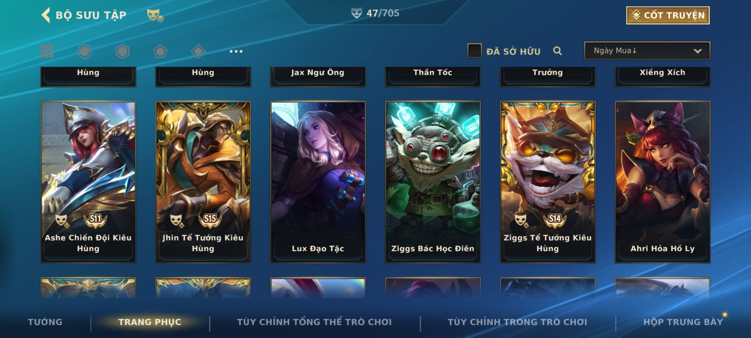The height and width of the screenshot is (338, 751).
Task: Select the hexagon rarity filter icon
Action: click(122, 51)
